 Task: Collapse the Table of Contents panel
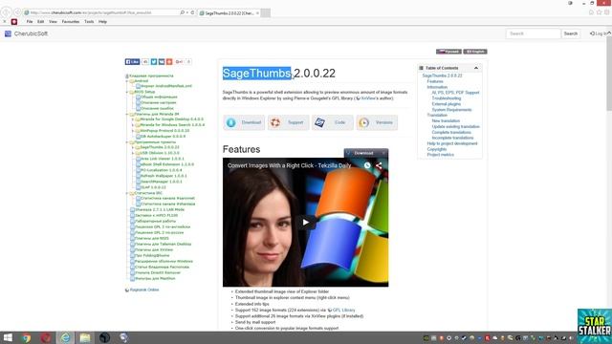tap(476, 68)
